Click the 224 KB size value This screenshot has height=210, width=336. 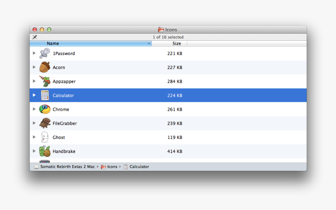pos(175,96)
